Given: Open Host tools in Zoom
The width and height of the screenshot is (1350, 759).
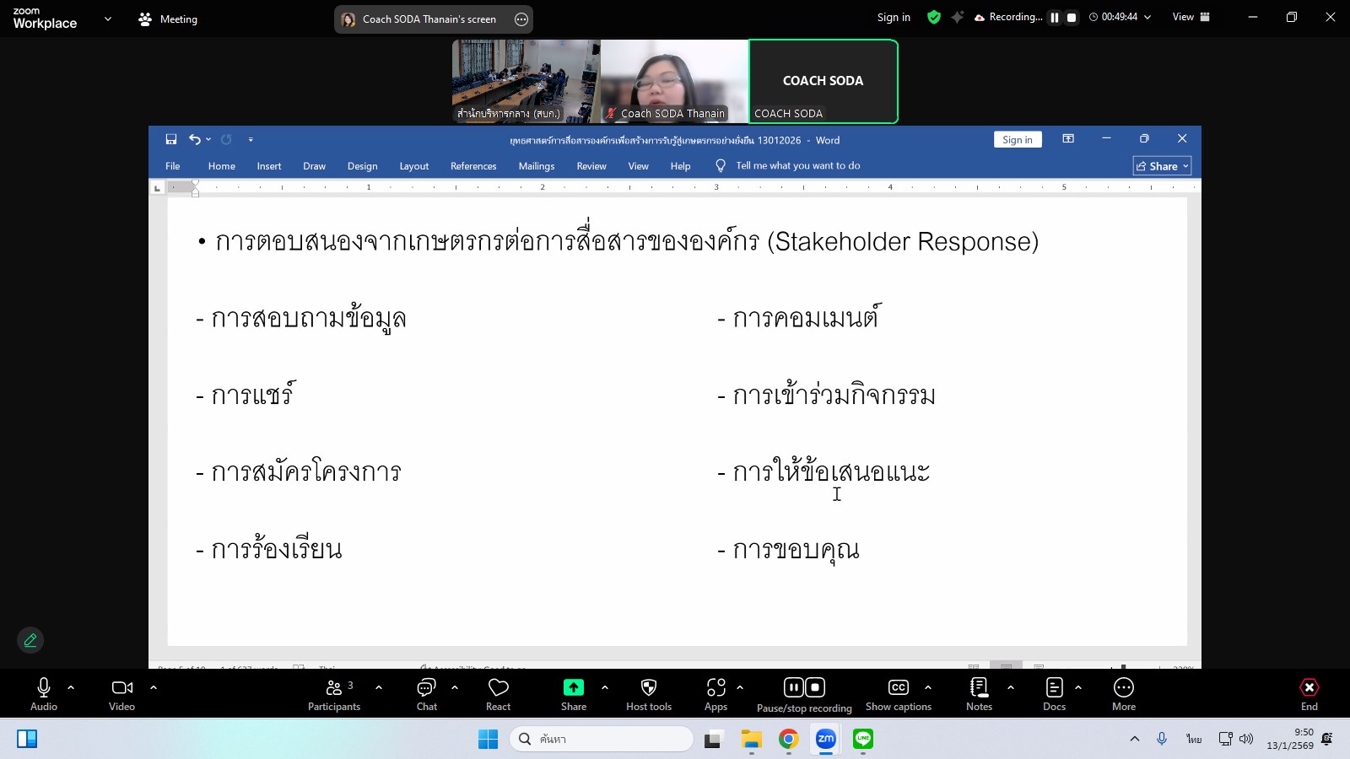Looking at the screenshot, I should pos(648,692).
